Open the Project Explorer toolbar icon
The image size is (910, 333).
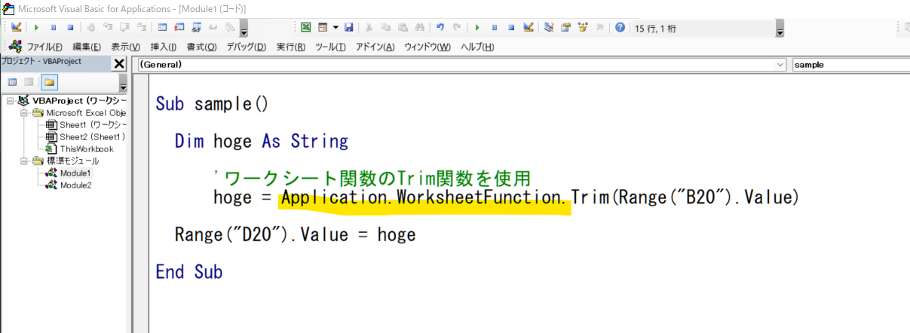(x=548, y=28)
